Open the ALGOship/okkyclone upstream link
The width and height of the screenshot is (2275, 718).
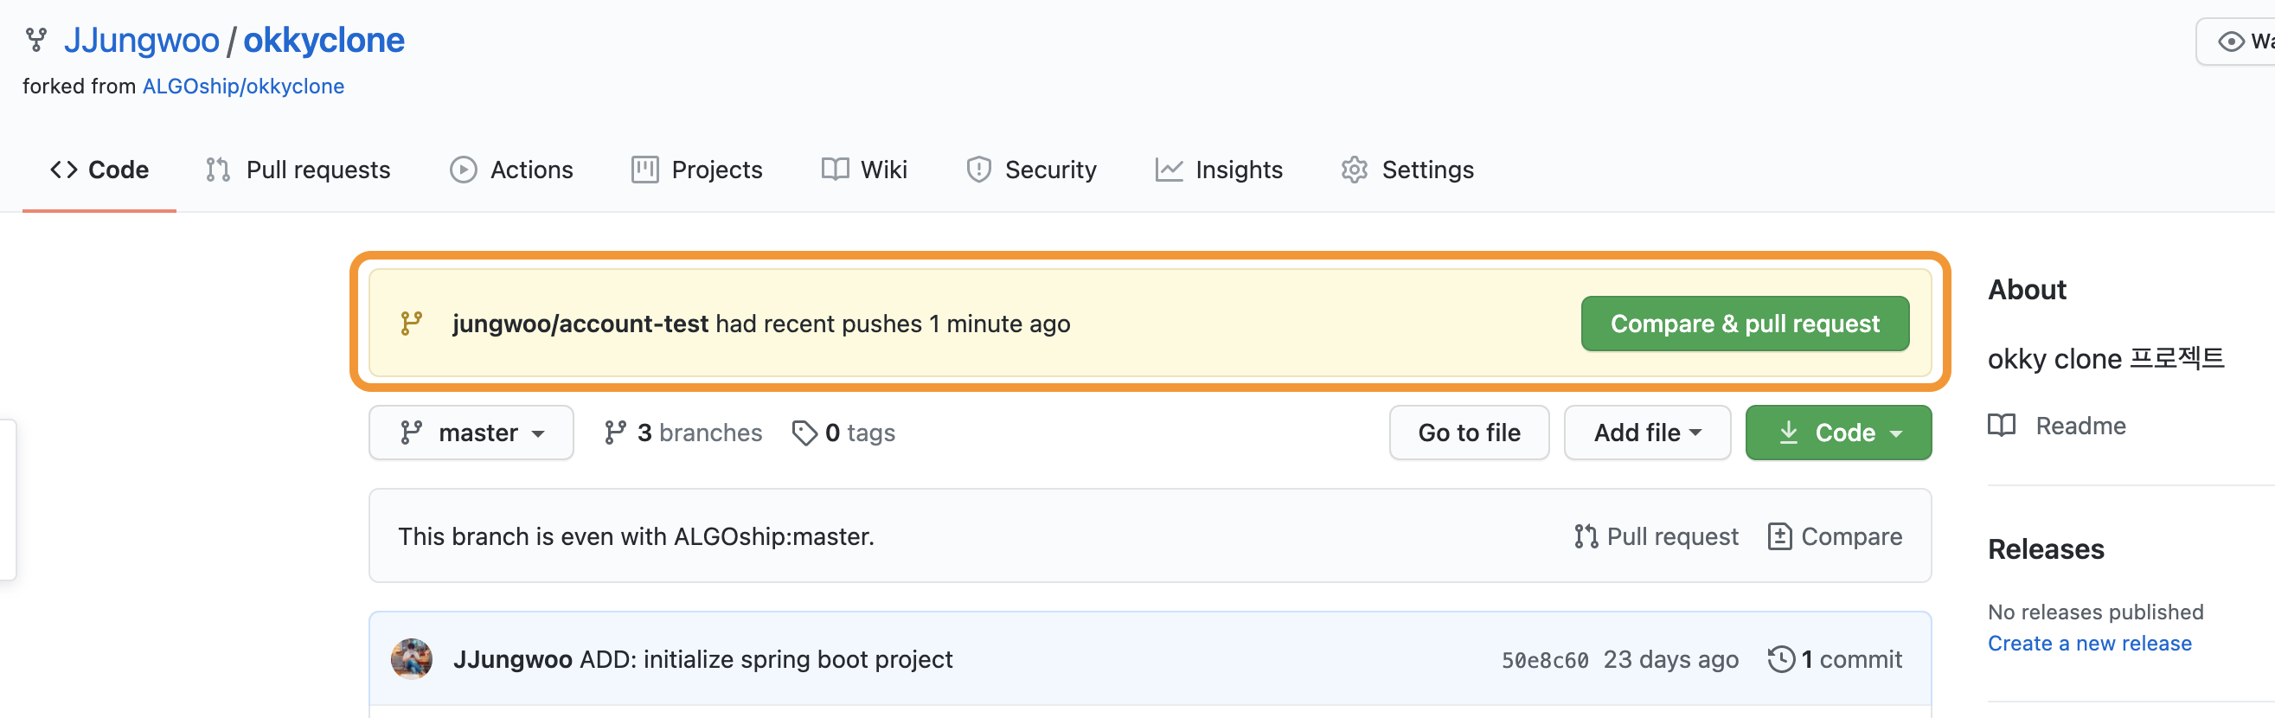[243, 87]
